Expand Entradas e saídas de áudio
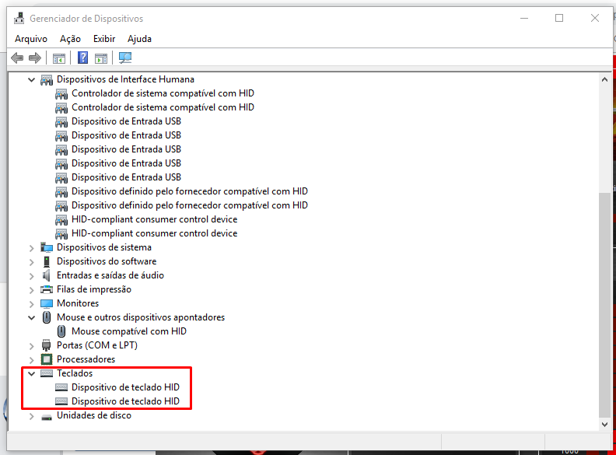Viewport: 616px width, 455px height. 31,276
